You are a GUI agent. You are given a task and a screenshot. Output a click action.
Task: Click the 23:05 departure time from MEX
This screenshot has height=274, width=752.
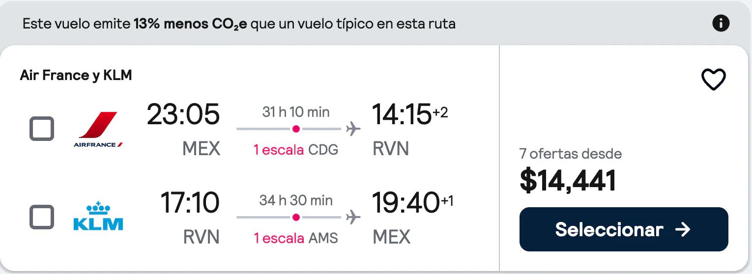point(183,114)
